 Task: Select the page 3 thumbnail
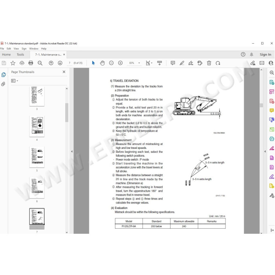(37, 96)
